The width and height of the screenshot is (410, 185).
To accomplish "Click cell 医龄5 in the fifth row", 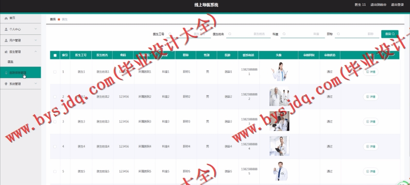I will tap(228, 172).
